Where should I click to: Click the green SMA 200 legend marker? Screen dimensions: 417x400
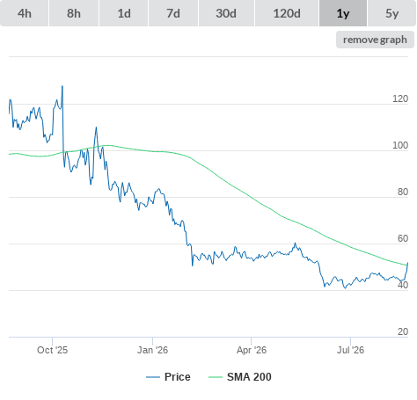[x=216, y=377]
